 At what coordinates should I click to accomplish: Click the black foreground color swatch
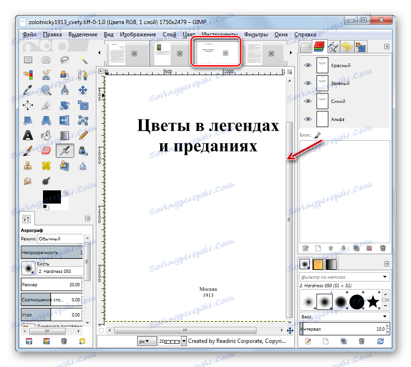coord(51,196)
